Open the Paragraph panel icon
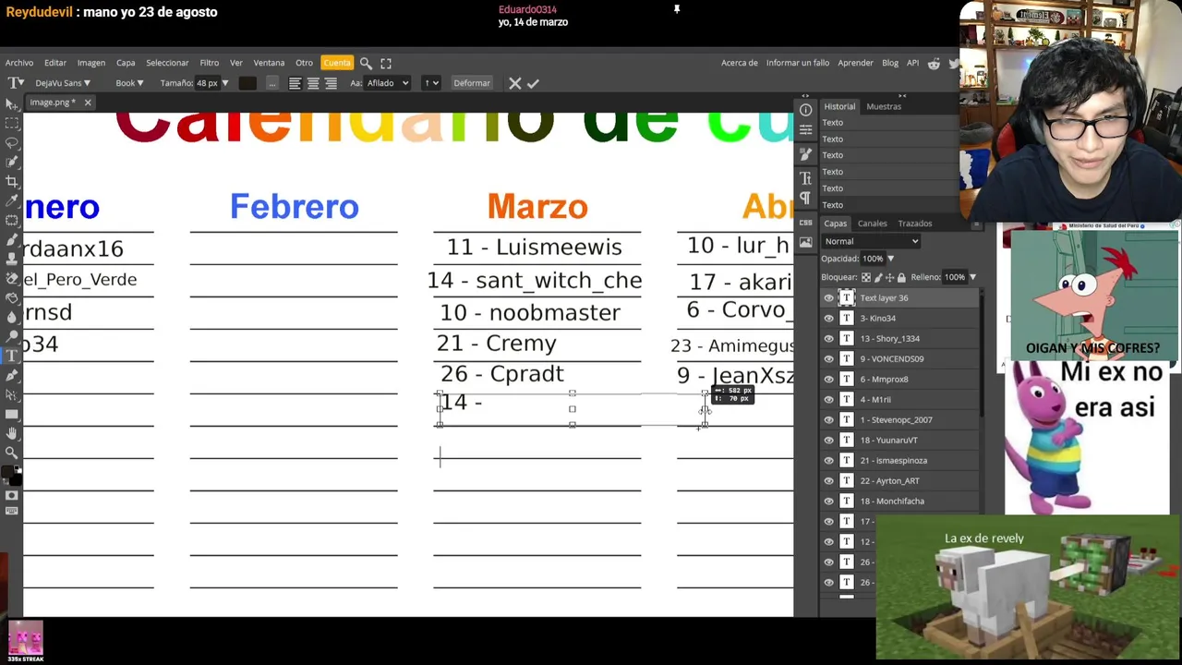1182x665 pixels. (x=805, y=199)
